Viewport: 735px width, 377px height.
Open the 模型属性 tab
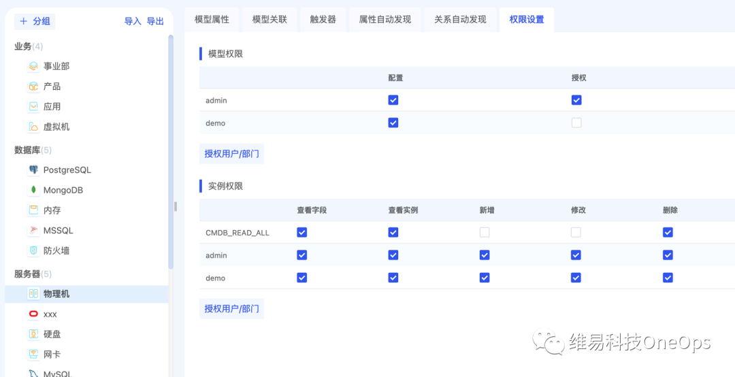(212, 20)
